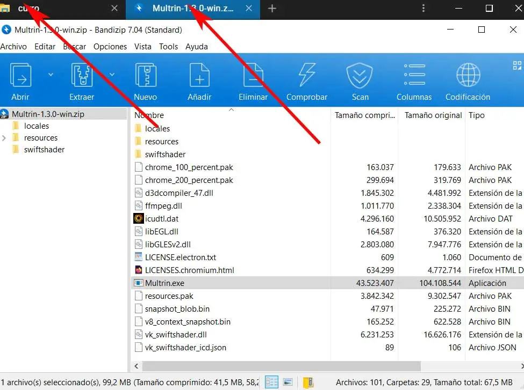The height and width of the screenshot is (390, 524).
Task: Open the Abrir dropdown arrow
Action: [x=51, y=75]
